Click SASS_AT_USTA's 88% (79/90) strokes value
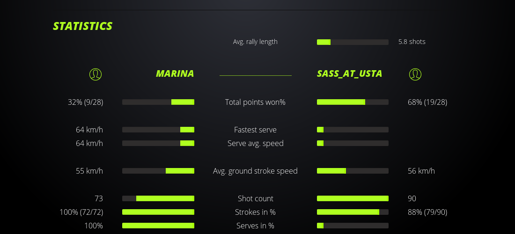Viewport: 515px width, 234px height. (x=427, y=212)
